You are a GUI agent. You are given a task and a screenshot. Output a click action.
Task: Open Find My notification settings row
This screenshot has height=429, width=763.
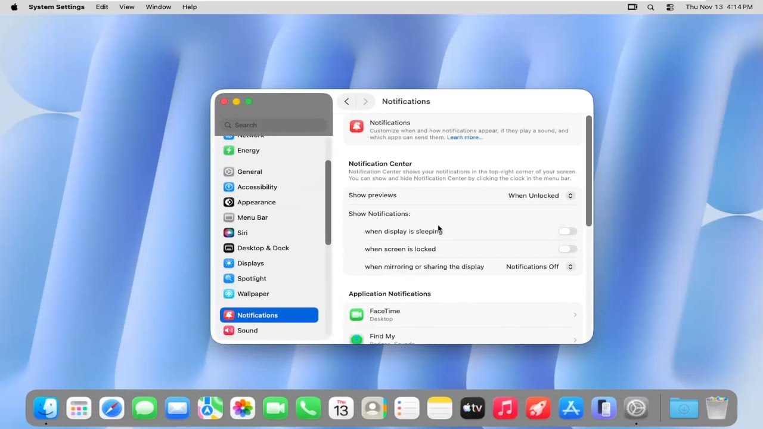click(463, 337)
